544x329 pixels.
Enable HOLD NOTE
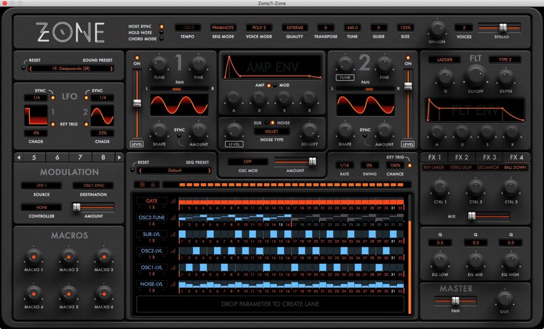pos(161,32)
